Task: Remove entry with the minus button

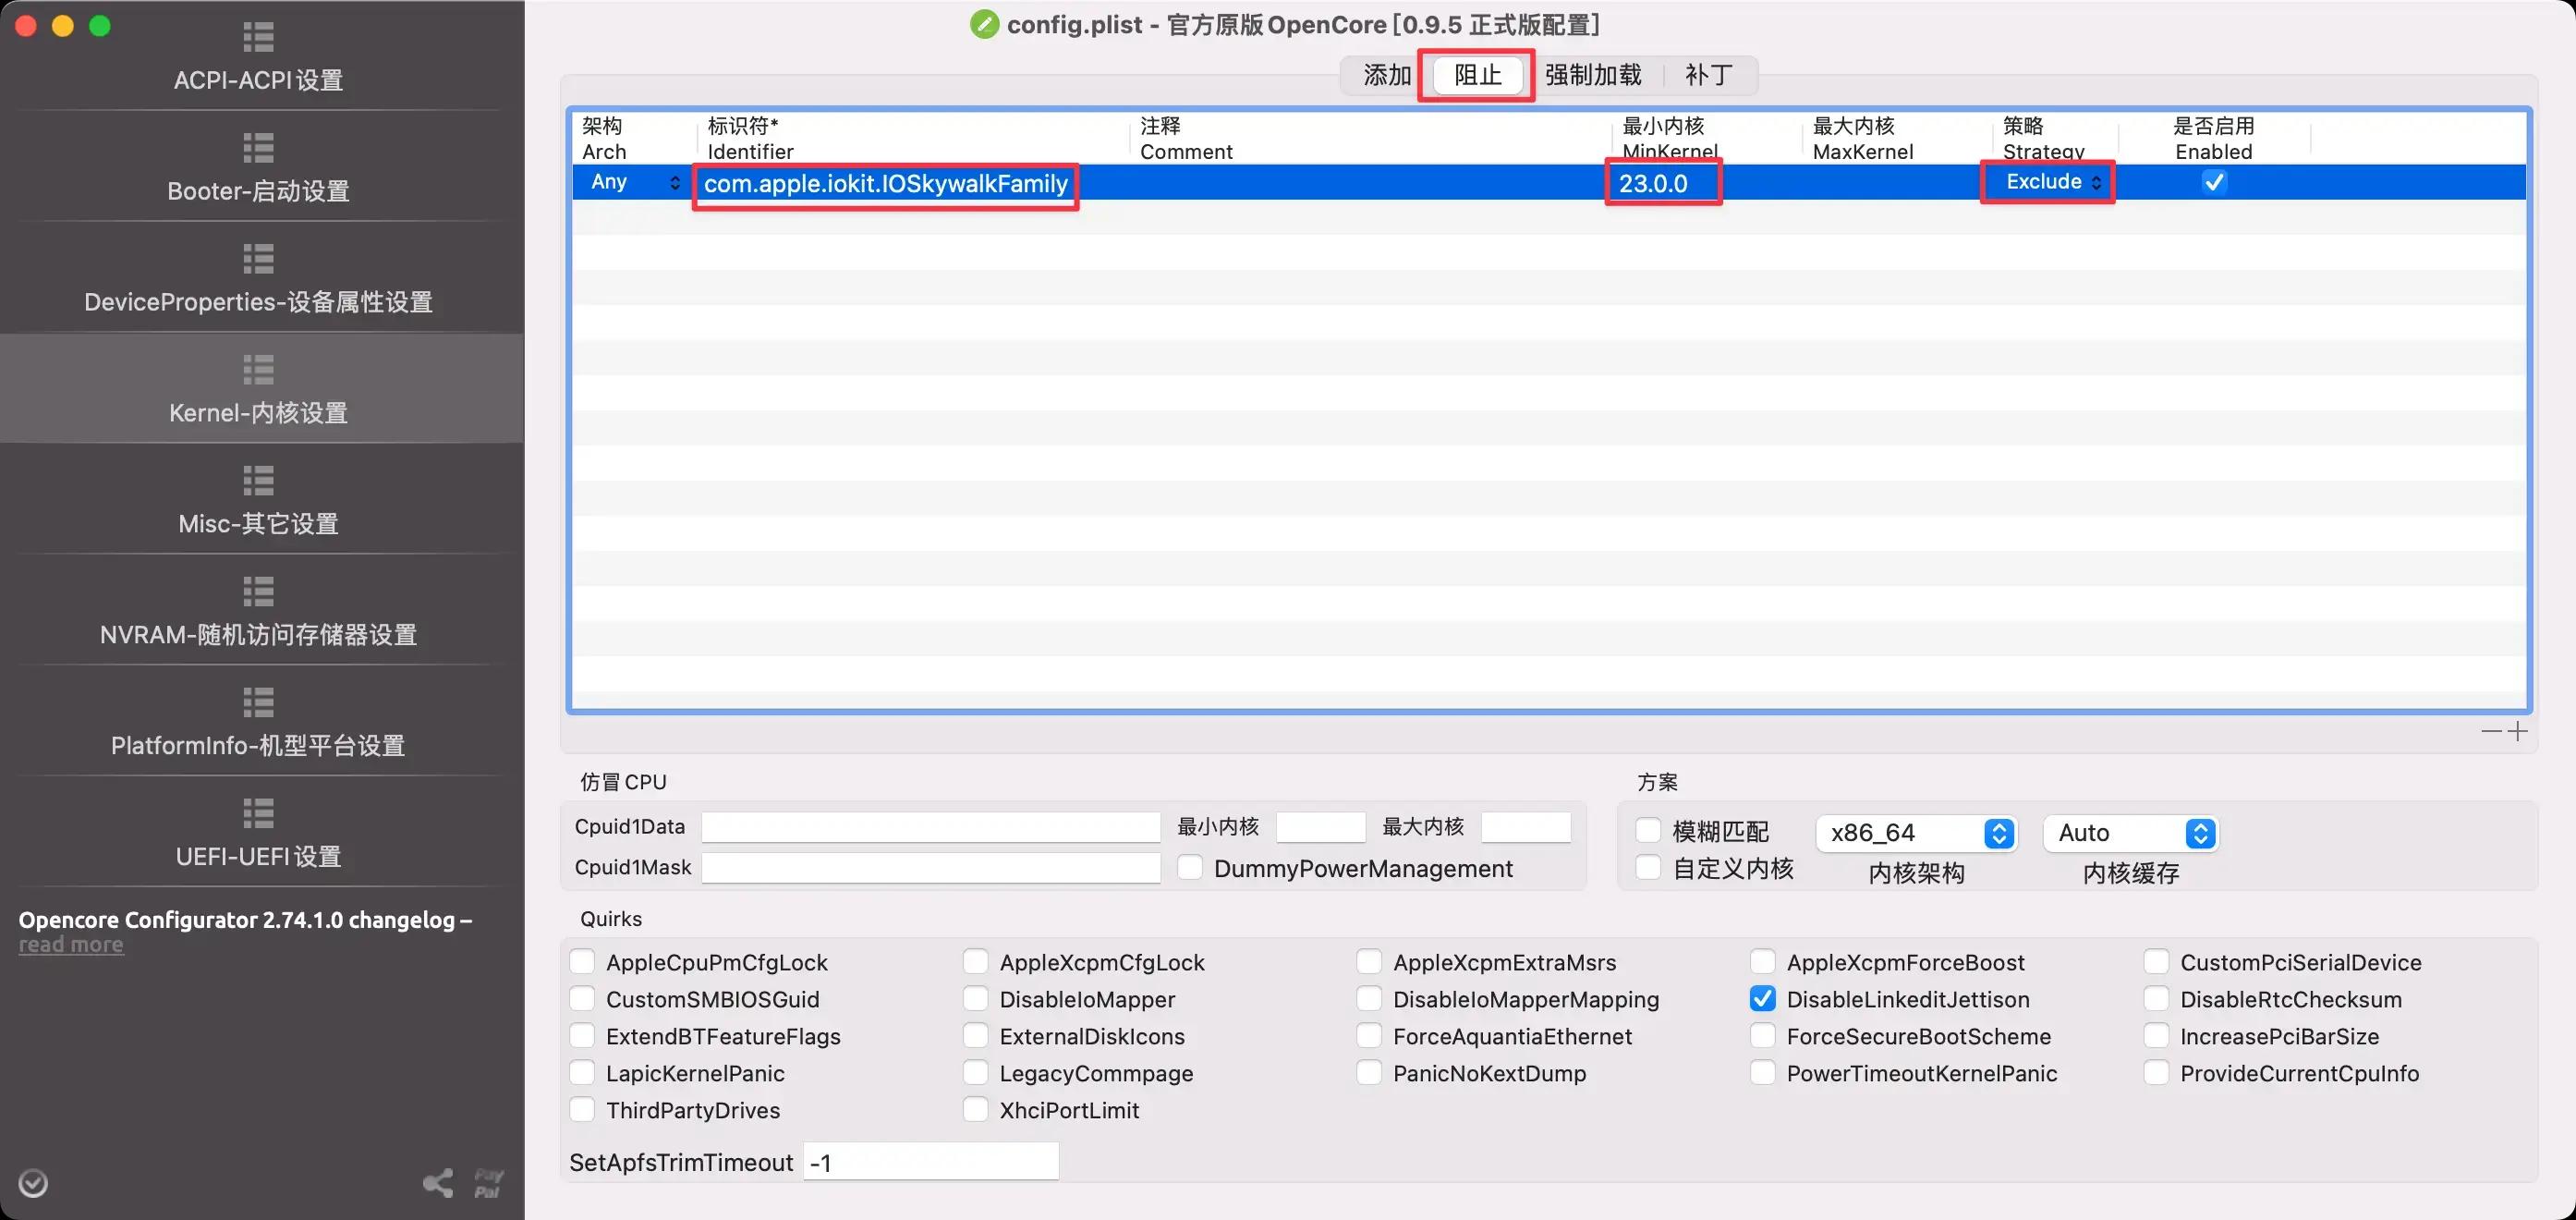Action: pyautogui.click(x=2491, y=731)
